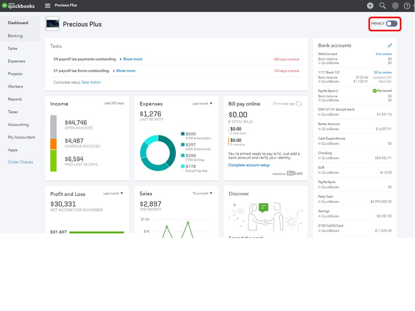Select the WebConnect bank account

355,58
